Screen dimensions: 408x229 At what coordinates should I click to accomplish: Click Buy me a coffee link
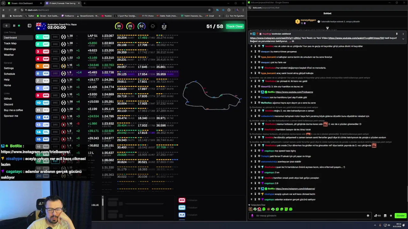coord(13,110)
